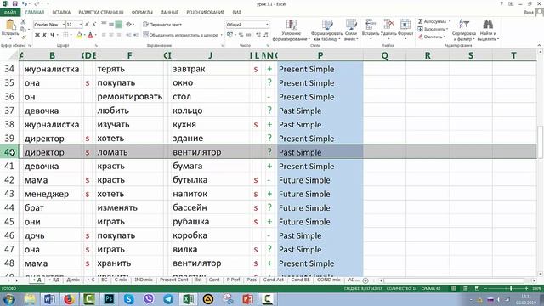
Task: Click the Cut scissors icon
Action: pos(23,21)
